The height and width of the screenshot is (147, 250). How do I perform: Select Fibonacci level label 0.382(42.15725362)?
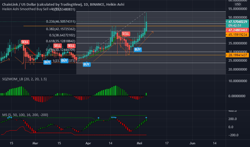(x=61, y=29)
